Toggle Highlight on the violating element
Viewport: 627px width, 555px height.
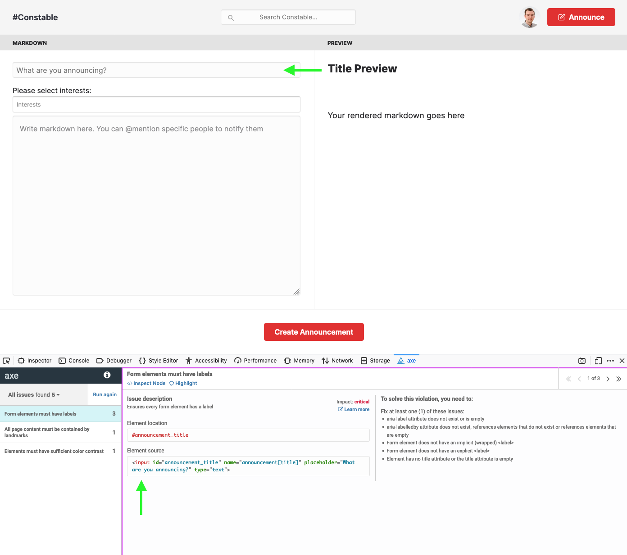tap(183, 383)
